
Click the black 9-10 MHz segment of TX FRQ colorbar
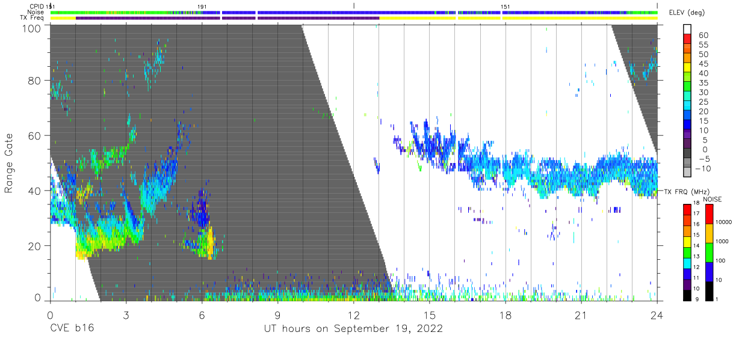pos(687,295)
